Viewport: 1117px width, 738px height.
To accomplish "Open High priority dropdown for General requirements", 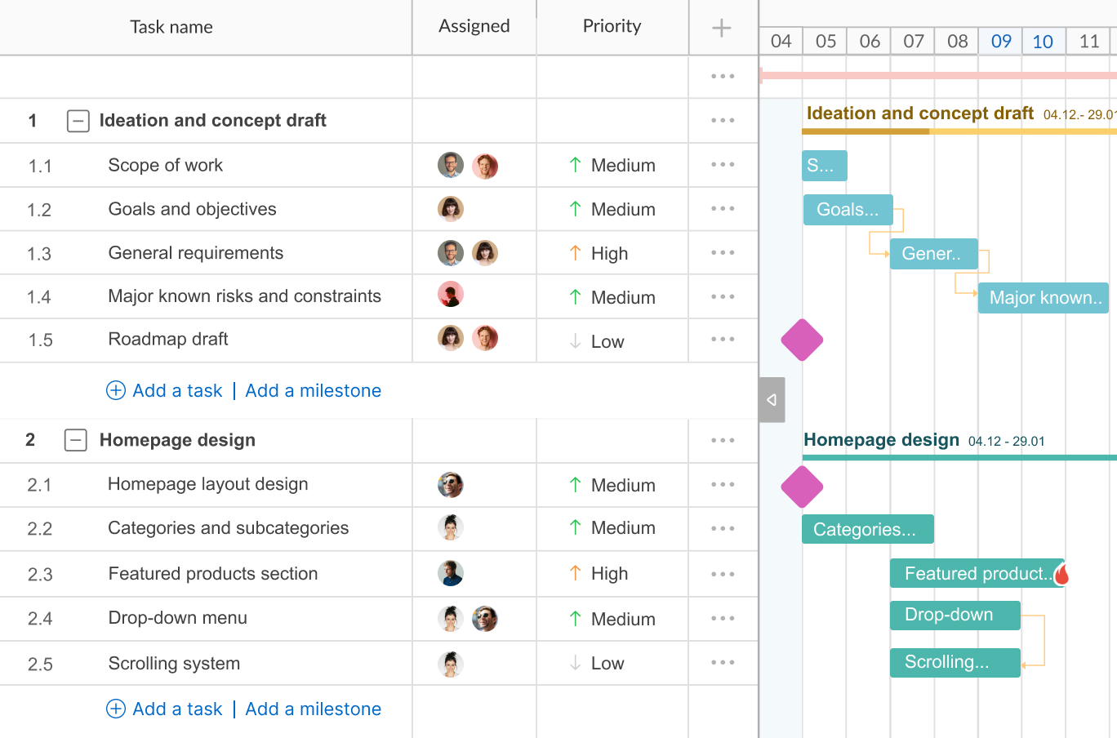I will coord(599,254).
